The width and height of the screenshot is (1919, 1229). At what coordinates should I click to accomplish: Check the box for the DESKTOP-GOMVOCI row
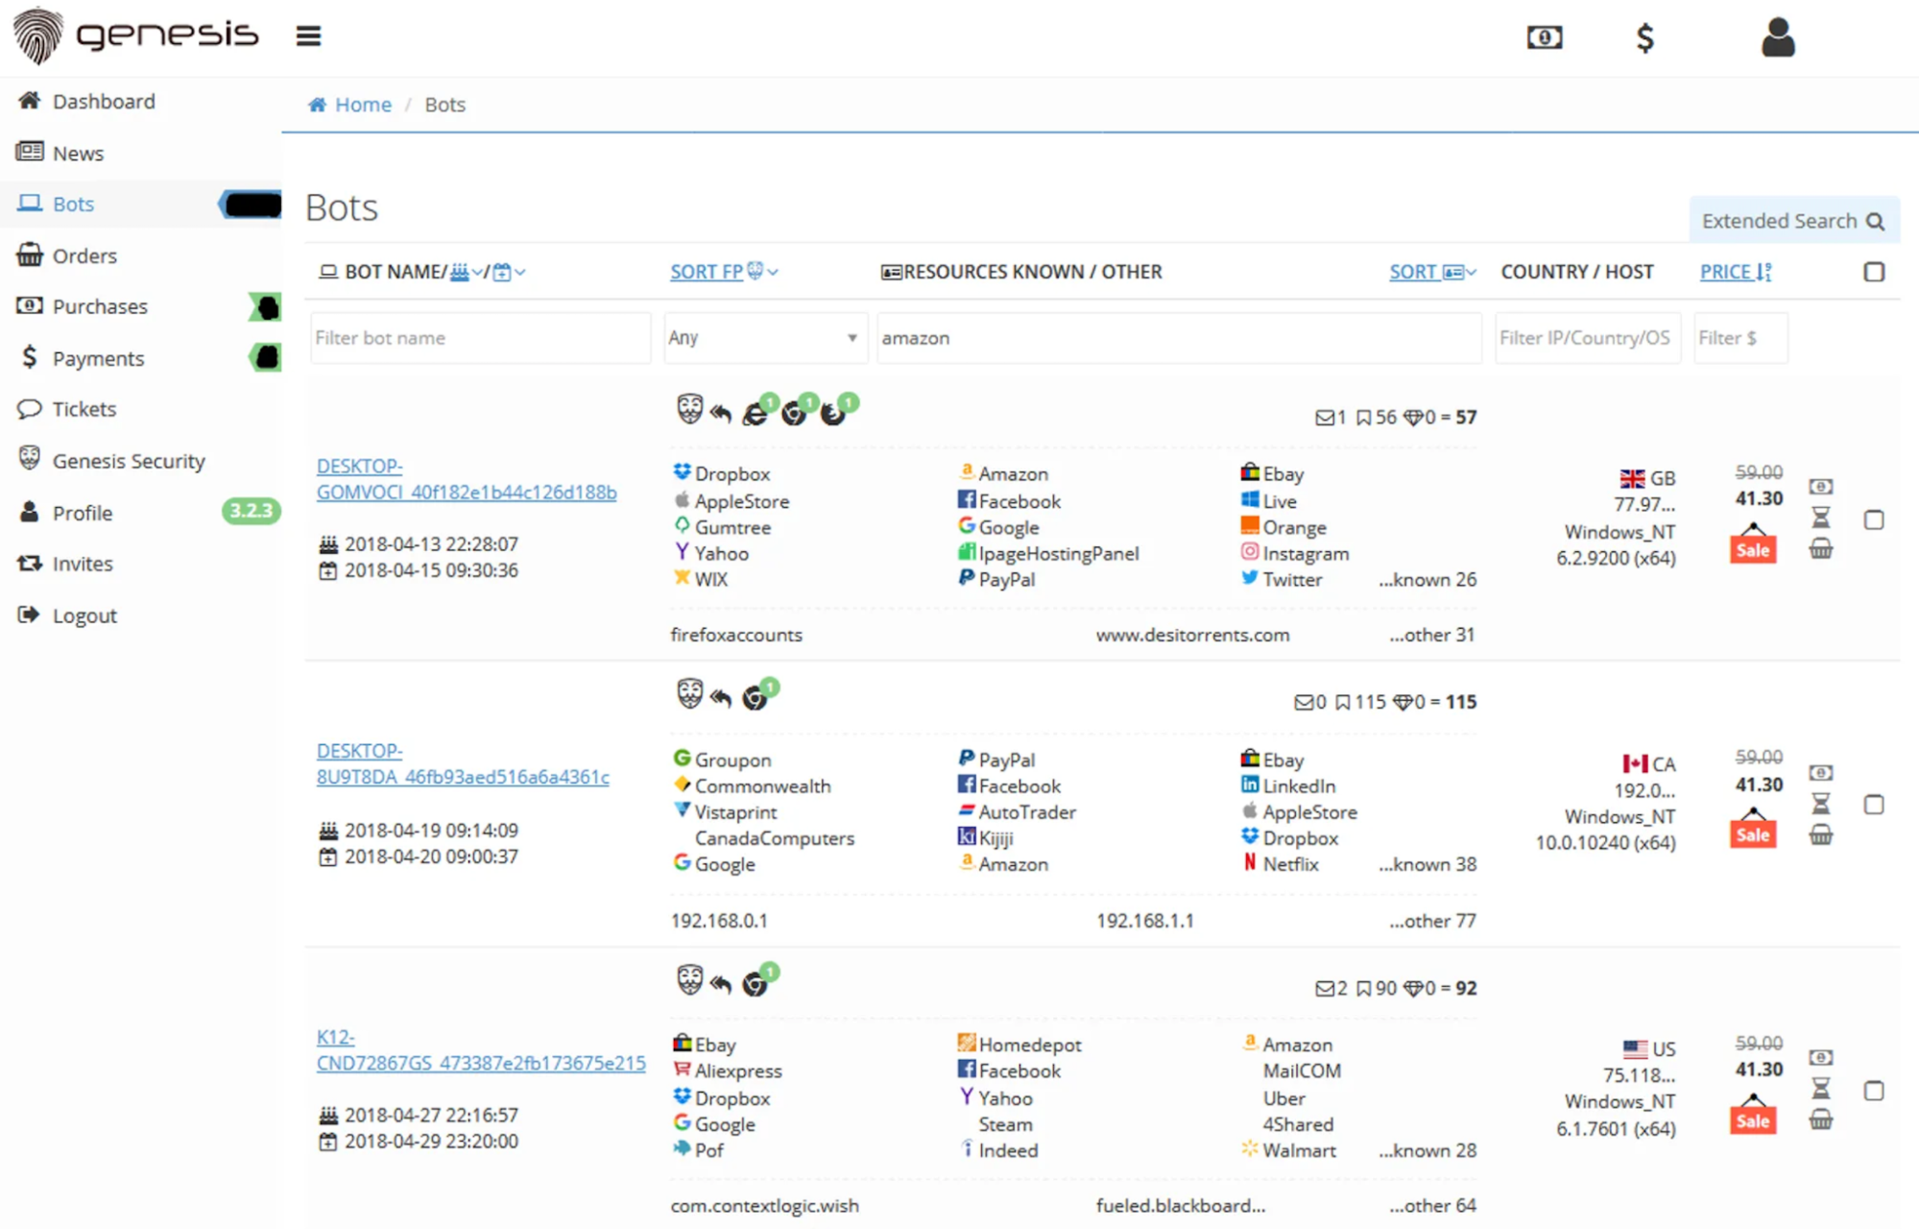pyautogui.click(x=1874, y=519)
